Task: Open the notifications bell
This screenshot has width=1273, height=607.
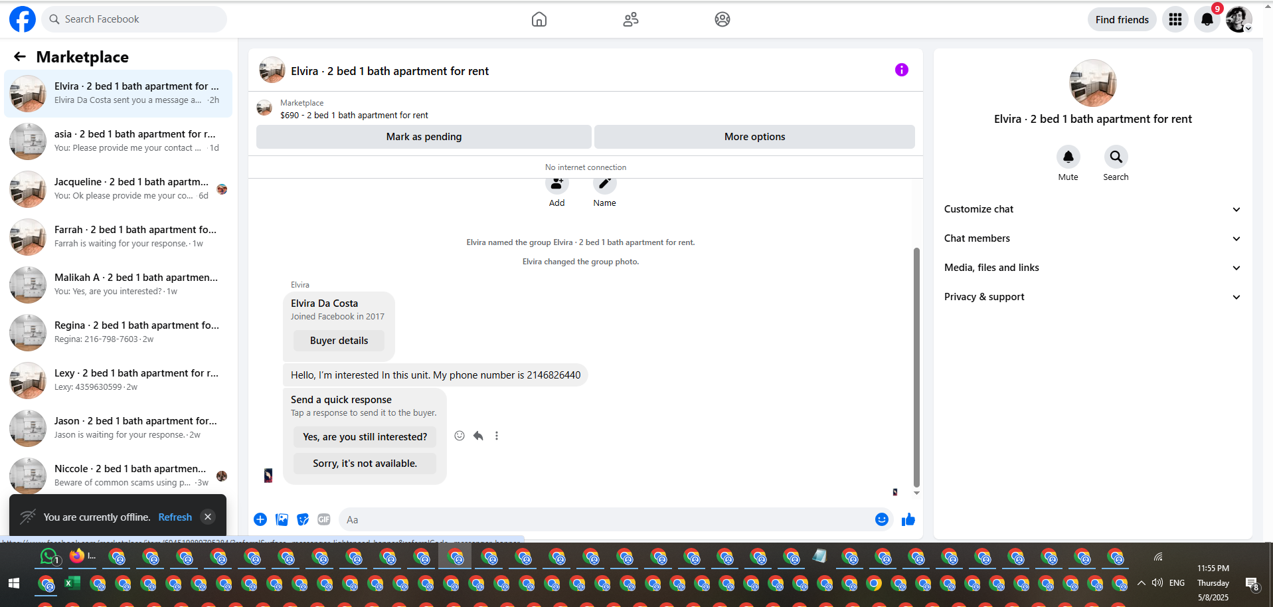Action: point(1207,19)
